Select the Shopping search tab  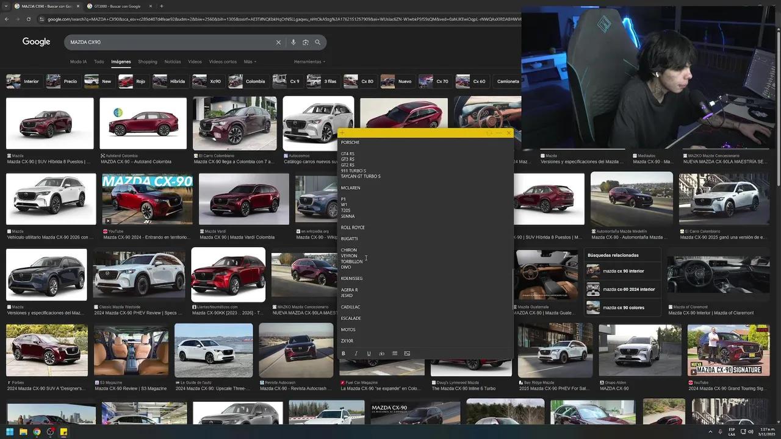pos(147,62)
